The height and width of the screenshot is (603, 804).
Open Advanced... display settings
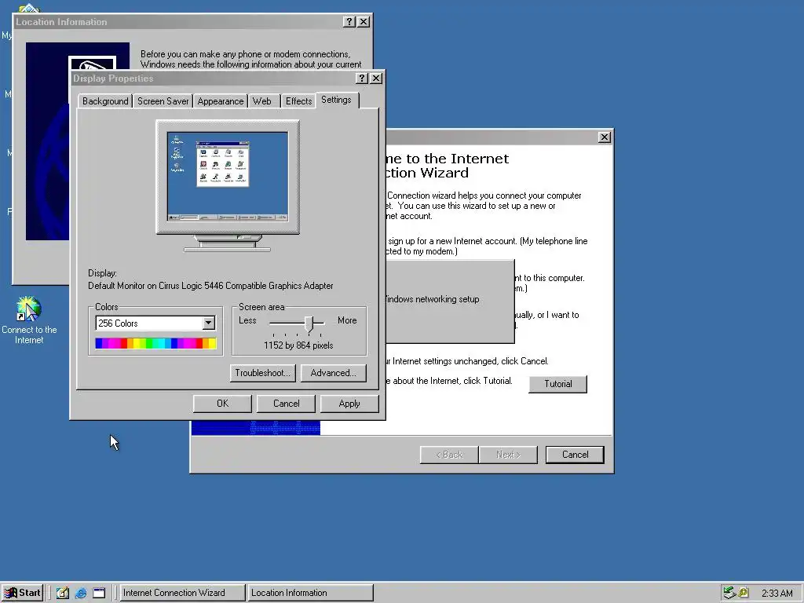click(333, 373)
